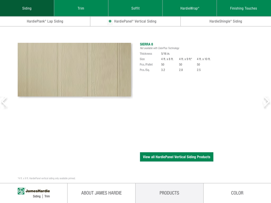Click the '3.2' Pcs./Sq. value
Image resolution: width=271 pixels, height=203 pixels.
click(x=163, y=70)
